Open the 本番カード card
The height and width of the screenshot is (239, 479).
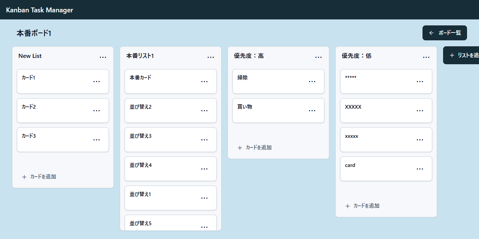click(x=171, y=81)
